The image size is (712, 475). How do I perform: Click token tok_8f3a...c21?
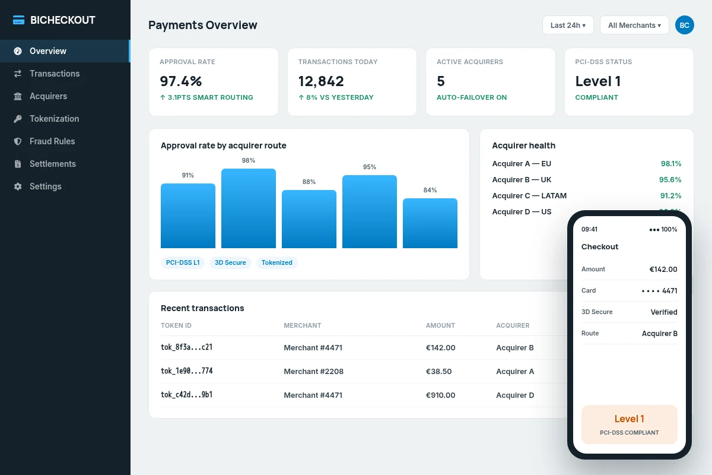(187, 347)
